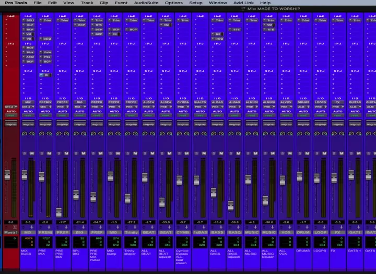The height and width of the screenshot is (274, 376).
Task: Click the sigma icon on the Mastr1 track
Action: (x=15, y=227)
